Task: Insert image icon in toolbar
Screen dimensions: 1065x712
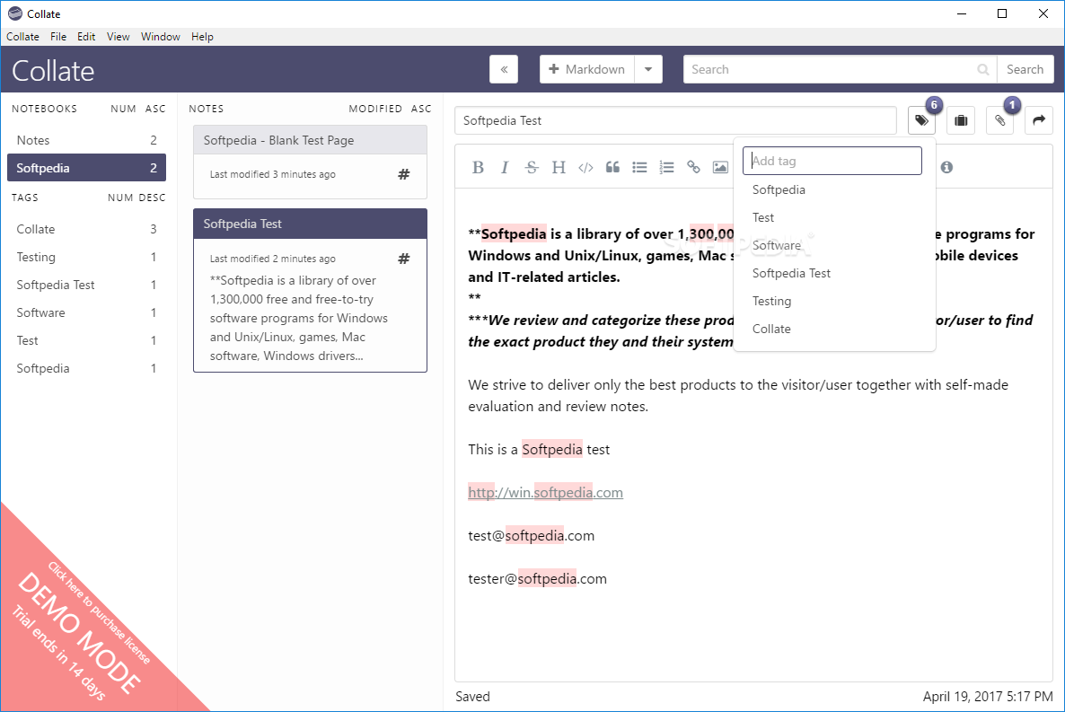Action: 720,167
